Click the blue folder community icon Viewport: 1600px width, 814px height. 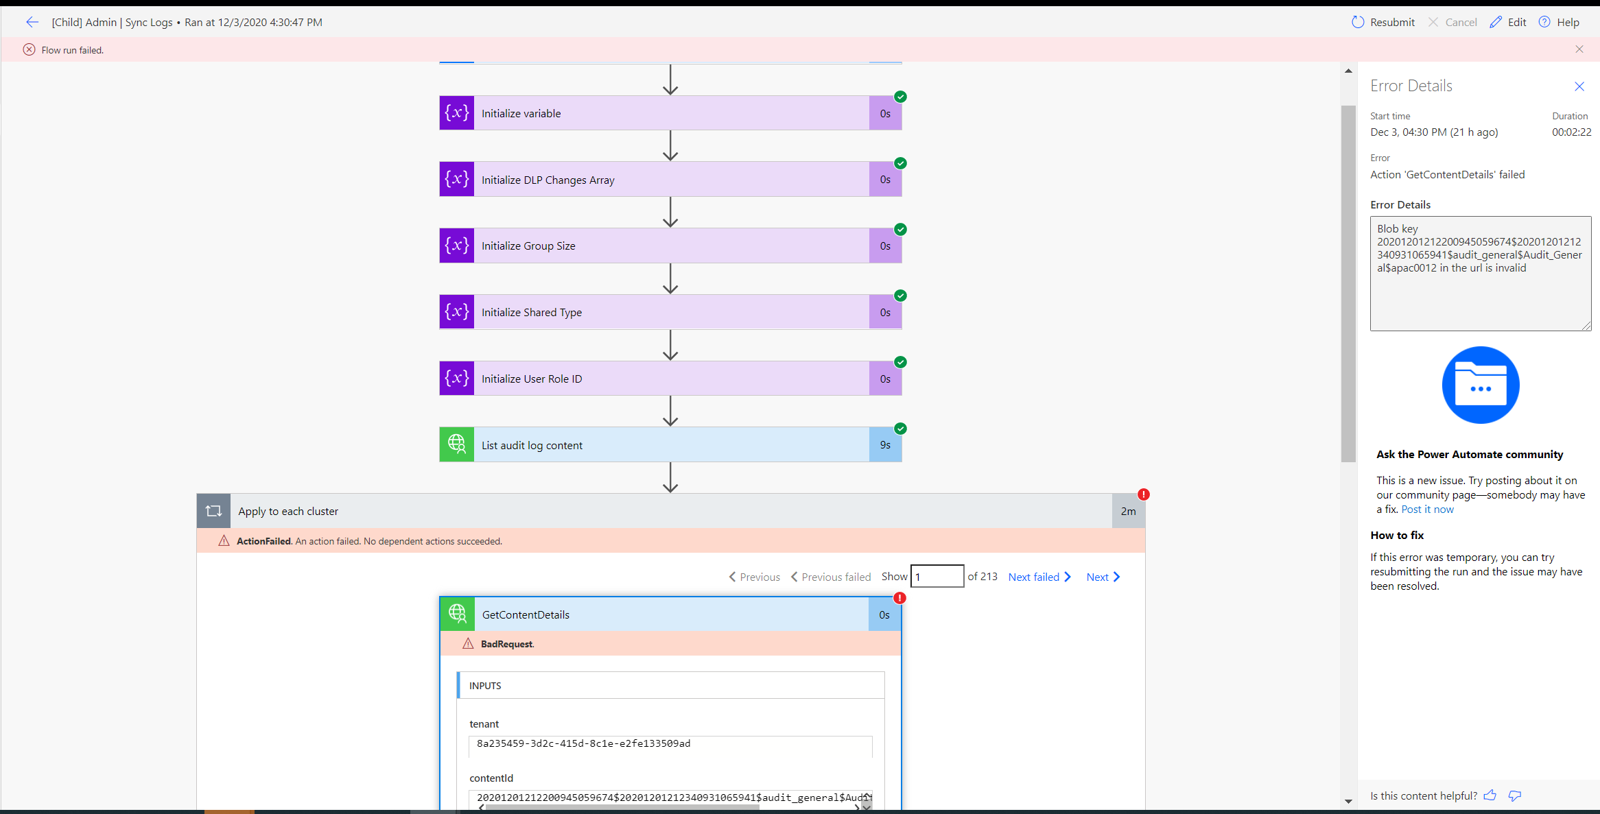[x=1481, y=385]
